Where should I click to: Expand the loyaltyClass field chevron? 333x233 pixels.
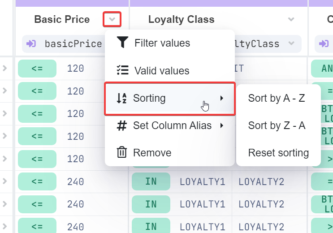coord(292,44)
